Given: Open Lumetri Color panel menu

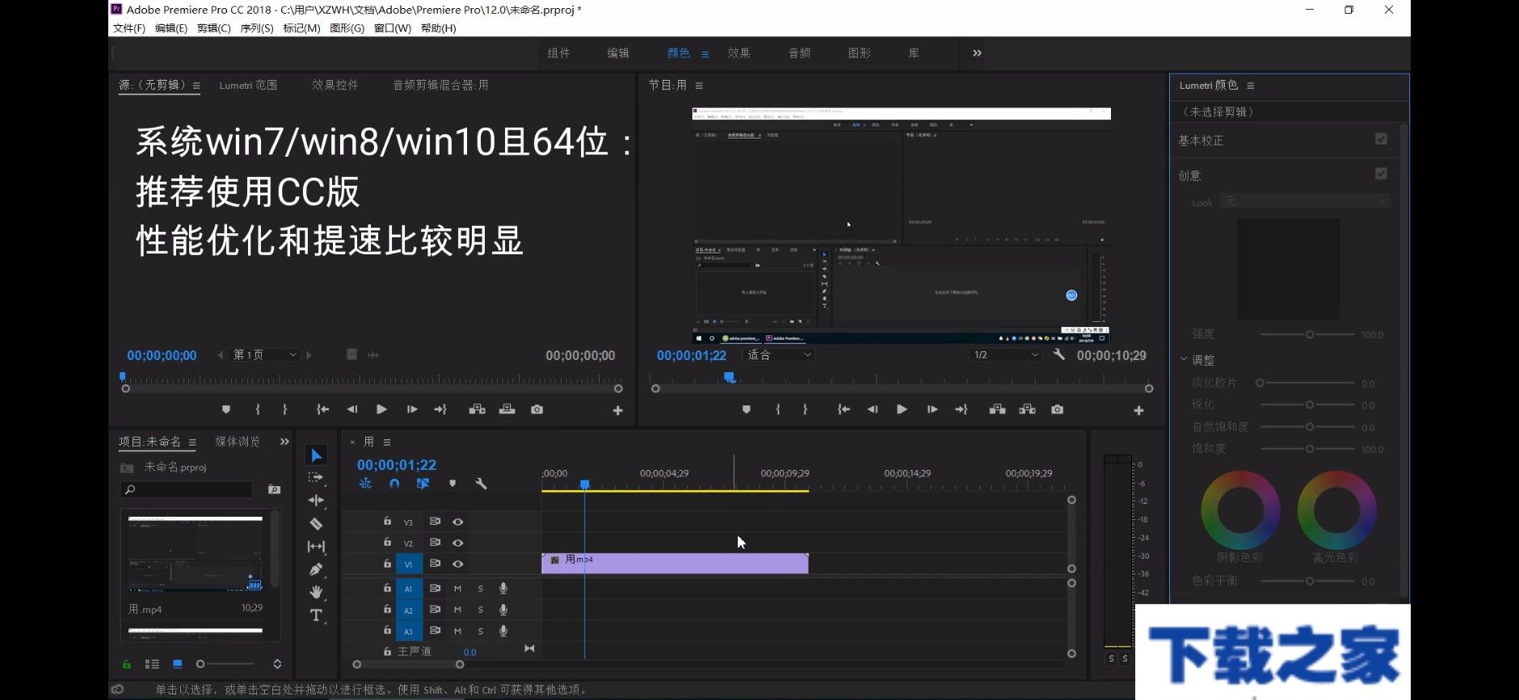Looking at the screenshot, I should coord(1251,86).
